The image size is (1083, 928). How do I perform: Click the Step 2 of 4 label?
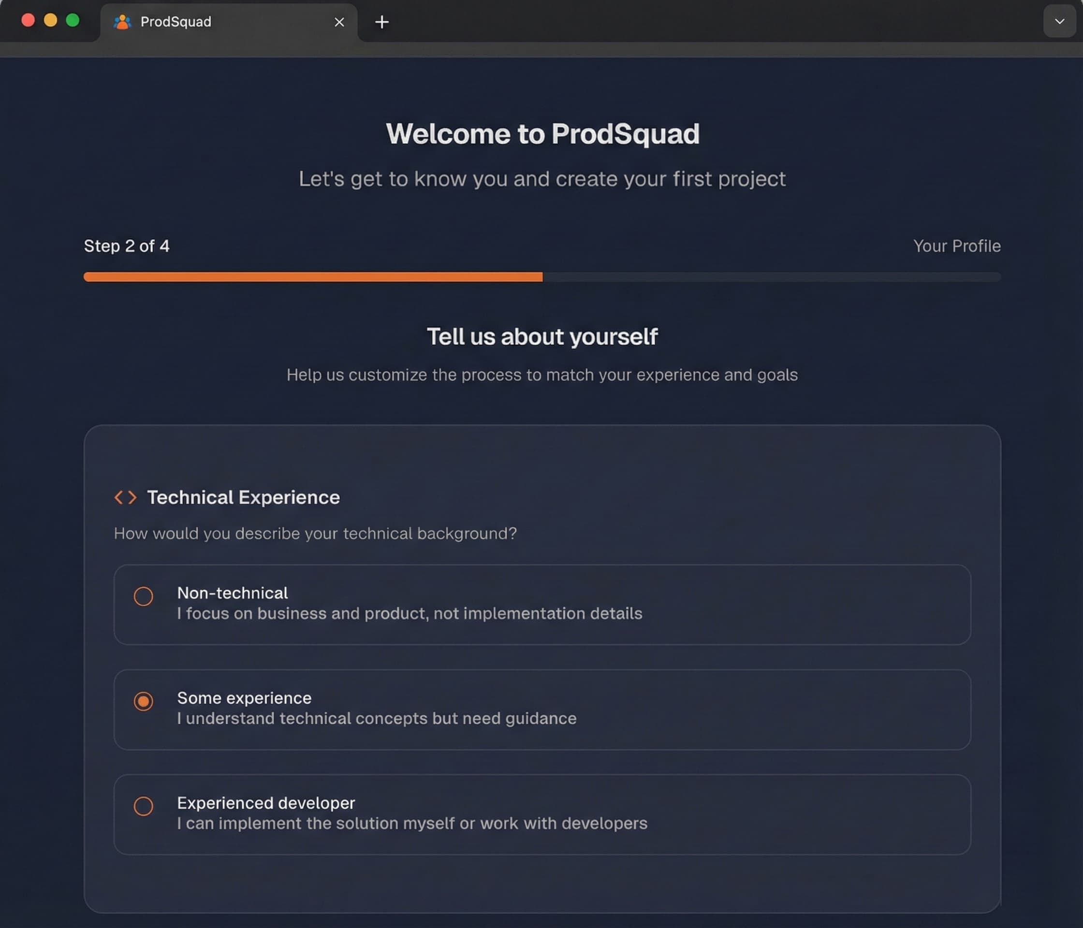click(127, 246)
